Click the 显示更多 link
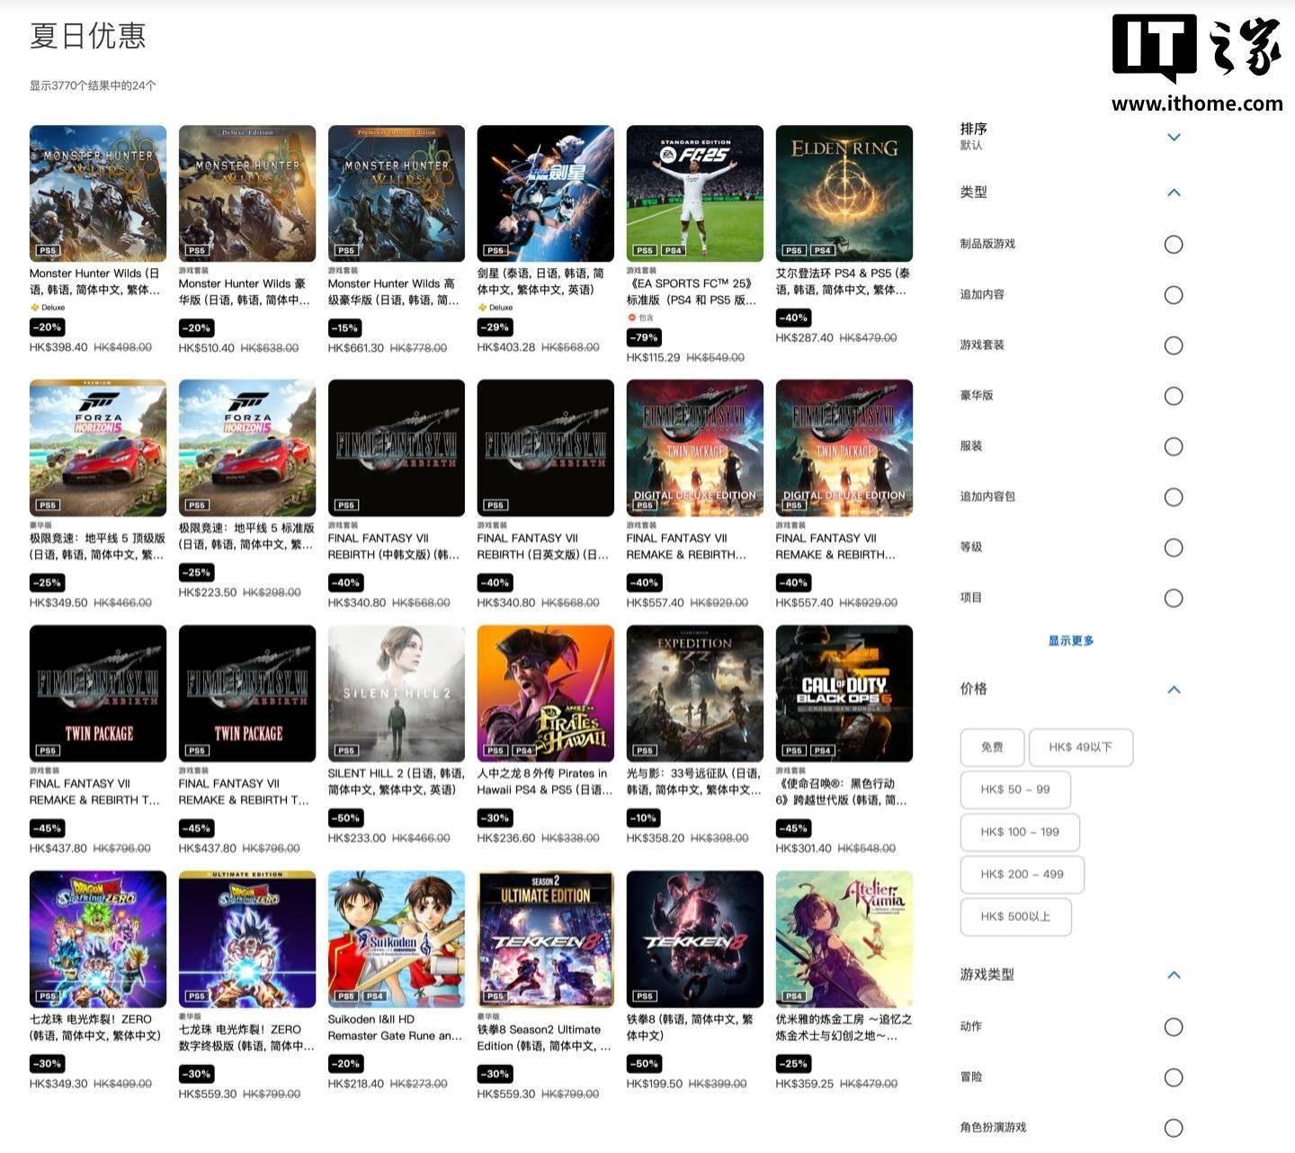This screenshot has height=1153, width=1295. [x=1071, y=640]
